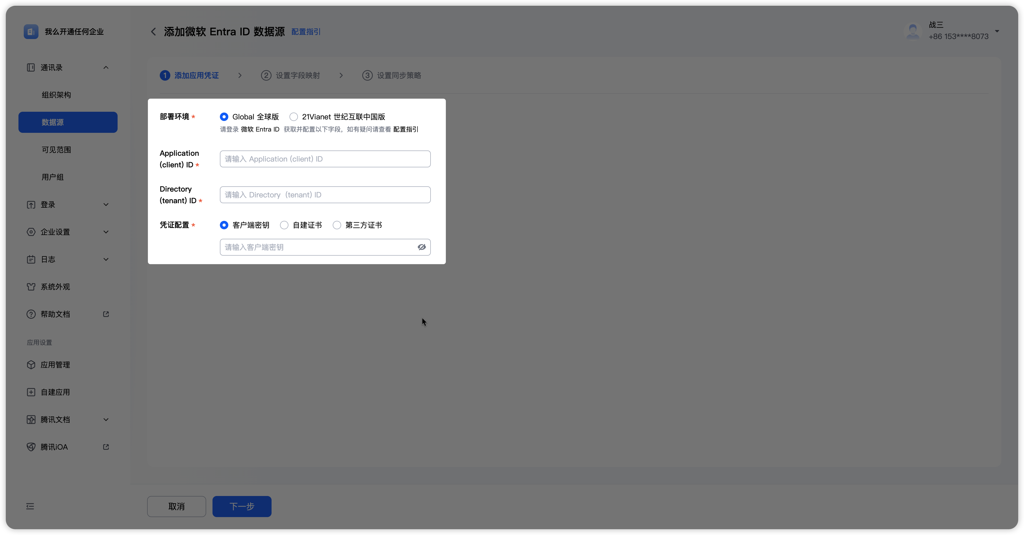The image size is (1024, 535).
Task: Go to 可见范围 sidebar item
Action: 56,150
